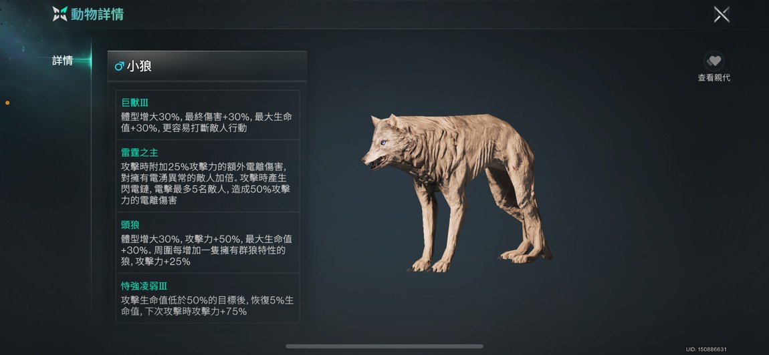Click the 動物詳情 title text

[97, 14]
